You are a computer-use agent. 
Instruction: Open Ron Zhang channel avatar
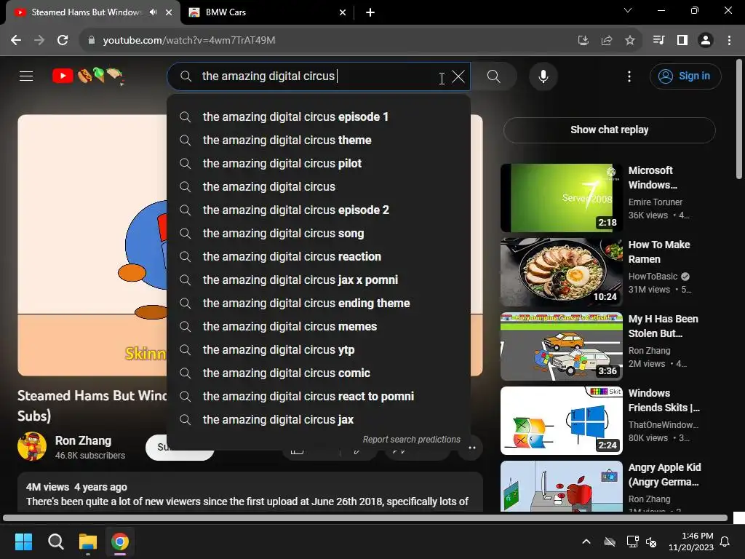click(32, 446)
